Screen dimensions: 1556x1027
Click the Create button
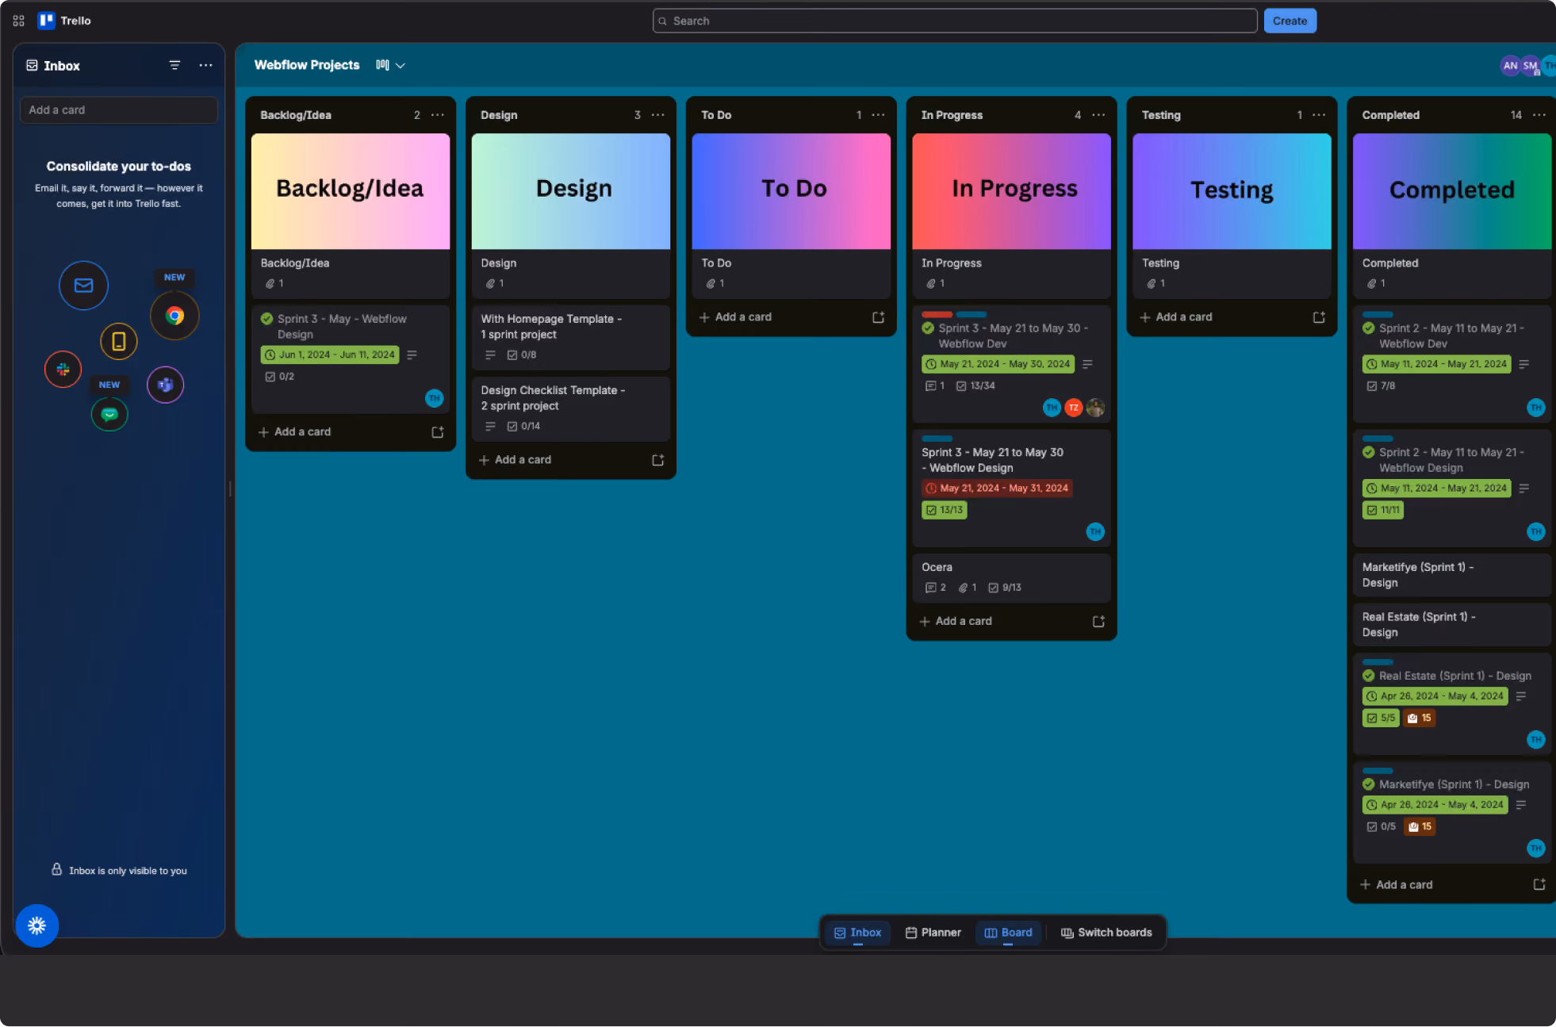pyautogui.click(x=1290, y=21)
